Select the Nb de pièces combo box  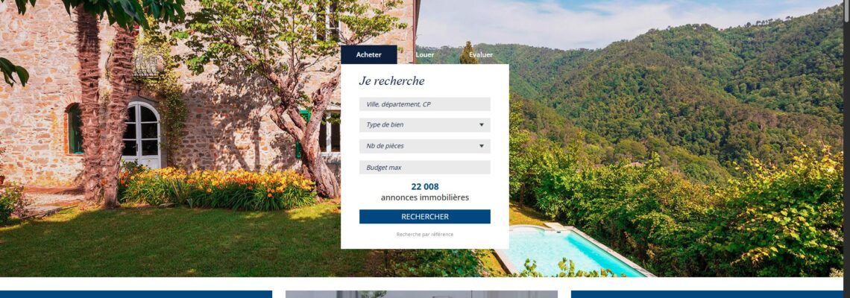[424, 146]
